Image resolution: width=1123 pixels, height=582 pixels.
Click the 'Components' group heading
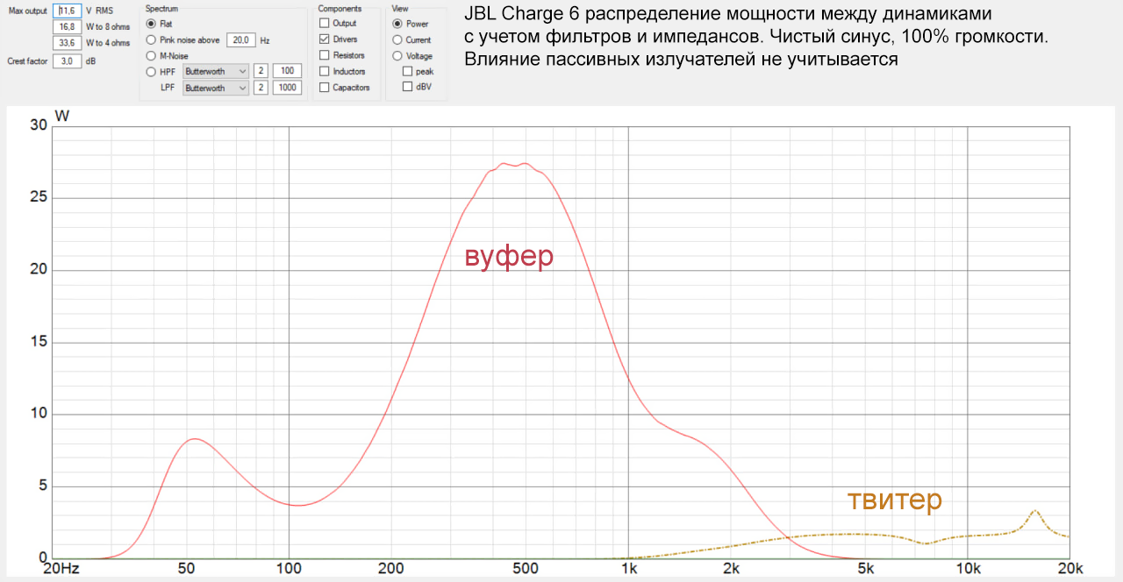pyautogui.click(x=340, y=8)
